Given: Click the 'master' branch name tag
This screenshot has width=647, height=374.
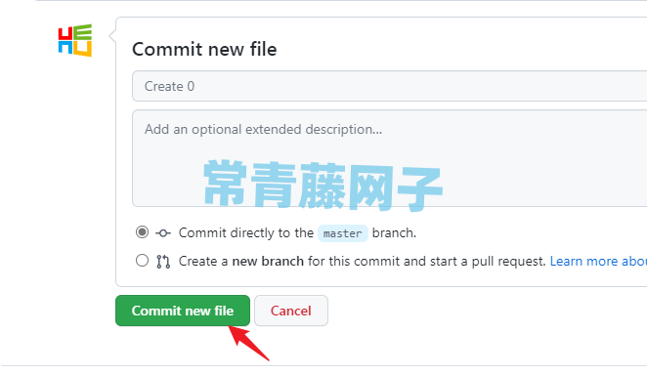Looking at the screenshot, I should [342, 233].
